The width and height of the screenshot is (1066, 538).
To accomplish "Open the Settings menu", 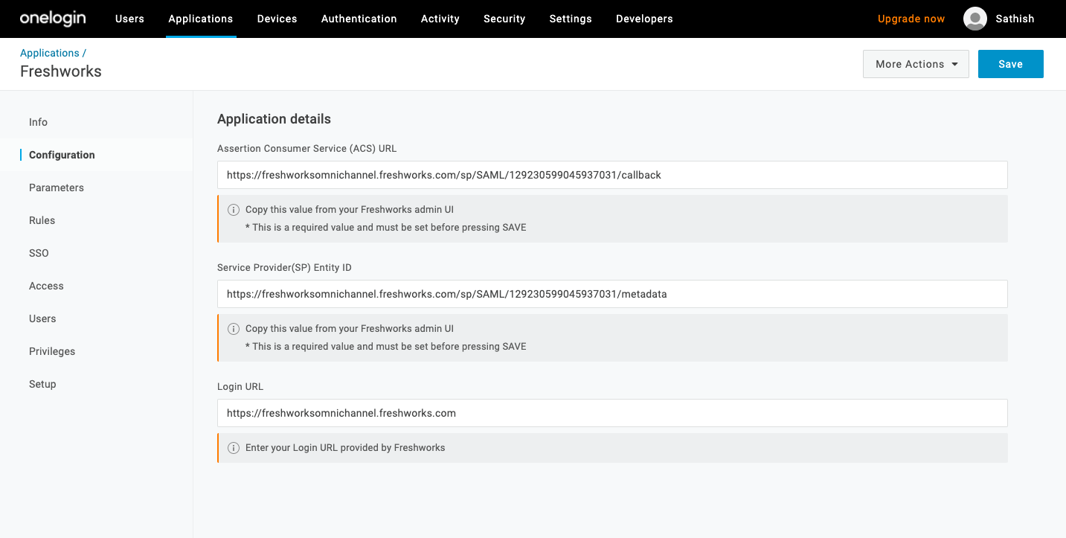I will coord(571,19).
